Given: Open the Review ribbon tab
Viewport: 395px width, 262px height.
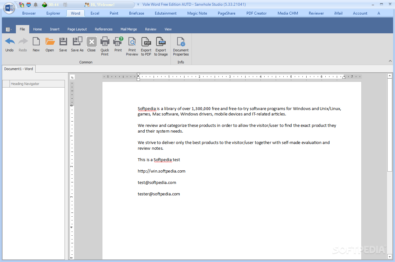Looking at the screenshot, I should [151, 29].
